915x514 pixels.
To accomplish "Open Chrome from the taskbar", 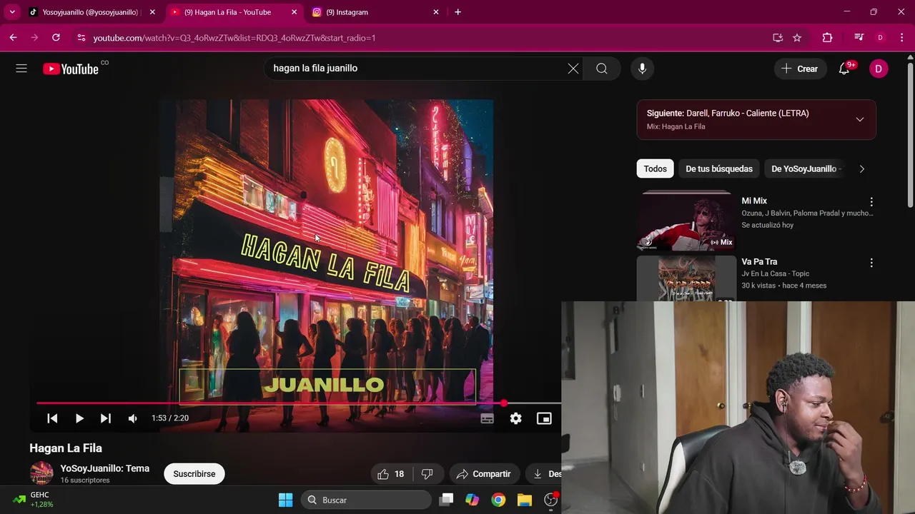I will pos(498,500).
